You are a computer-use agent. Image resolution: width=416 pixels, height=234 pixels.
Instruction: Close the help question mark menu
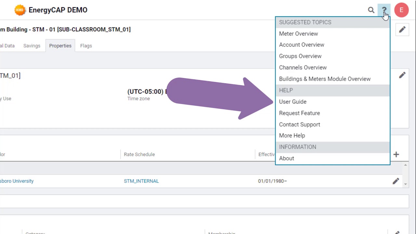pos(384,10)
